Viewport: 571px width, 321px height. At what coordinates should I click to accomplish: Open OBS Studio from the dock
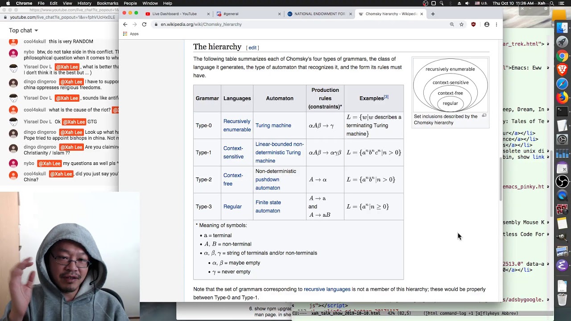(562, 181)
